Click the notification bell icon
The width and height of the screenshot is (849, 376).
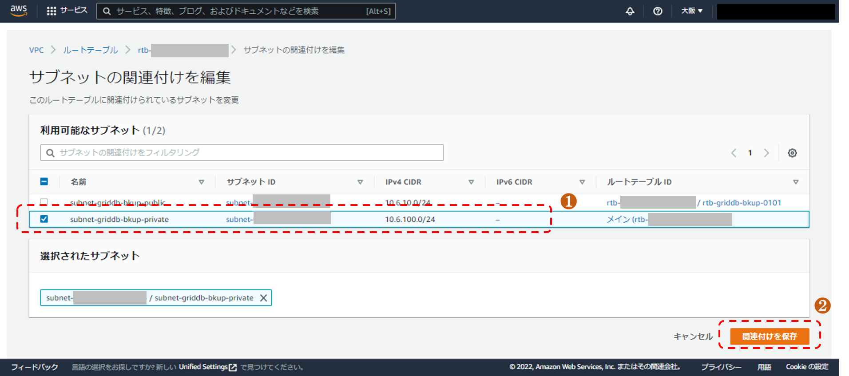(630, 11)
